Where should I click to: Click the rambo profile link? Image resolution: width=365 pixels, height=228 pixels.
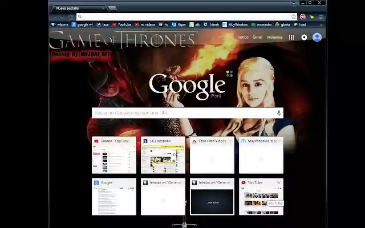(244, 37)
